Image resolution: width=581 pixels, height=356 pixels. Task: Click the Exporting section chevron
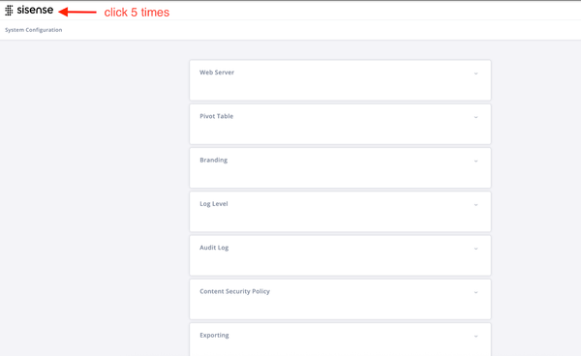coord(475,336)
